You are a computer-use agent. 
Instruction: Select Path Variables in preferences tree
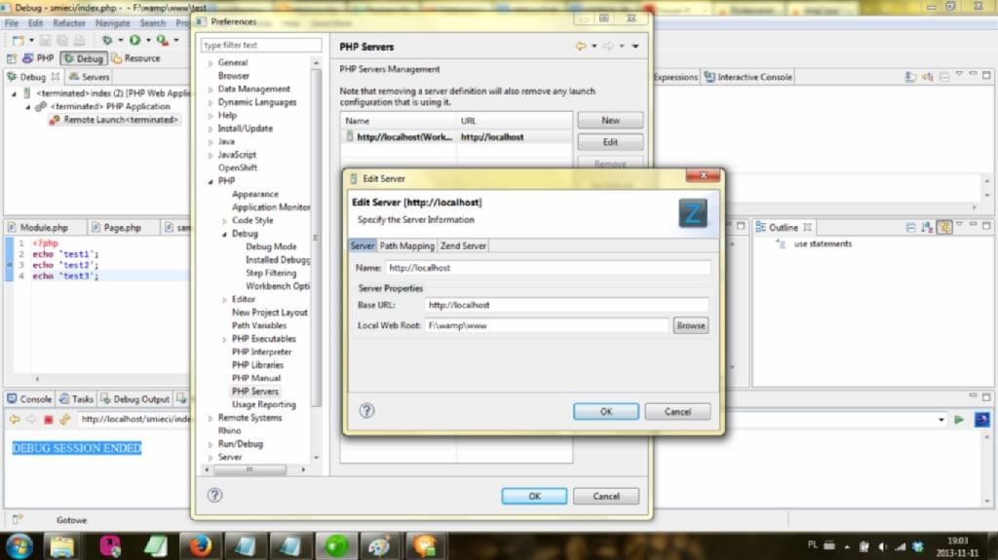(x=259, y=325)
